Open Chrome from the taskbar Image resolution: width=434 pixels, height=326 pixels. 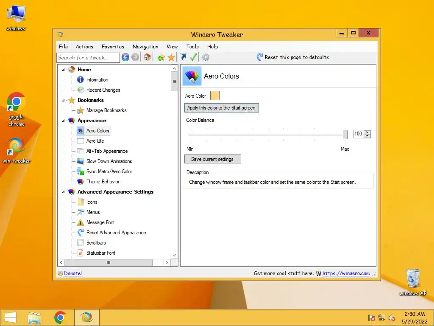60,318
